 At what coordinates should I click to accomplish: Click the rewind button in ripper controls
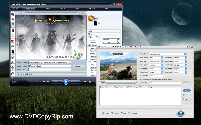pos(48,82)
